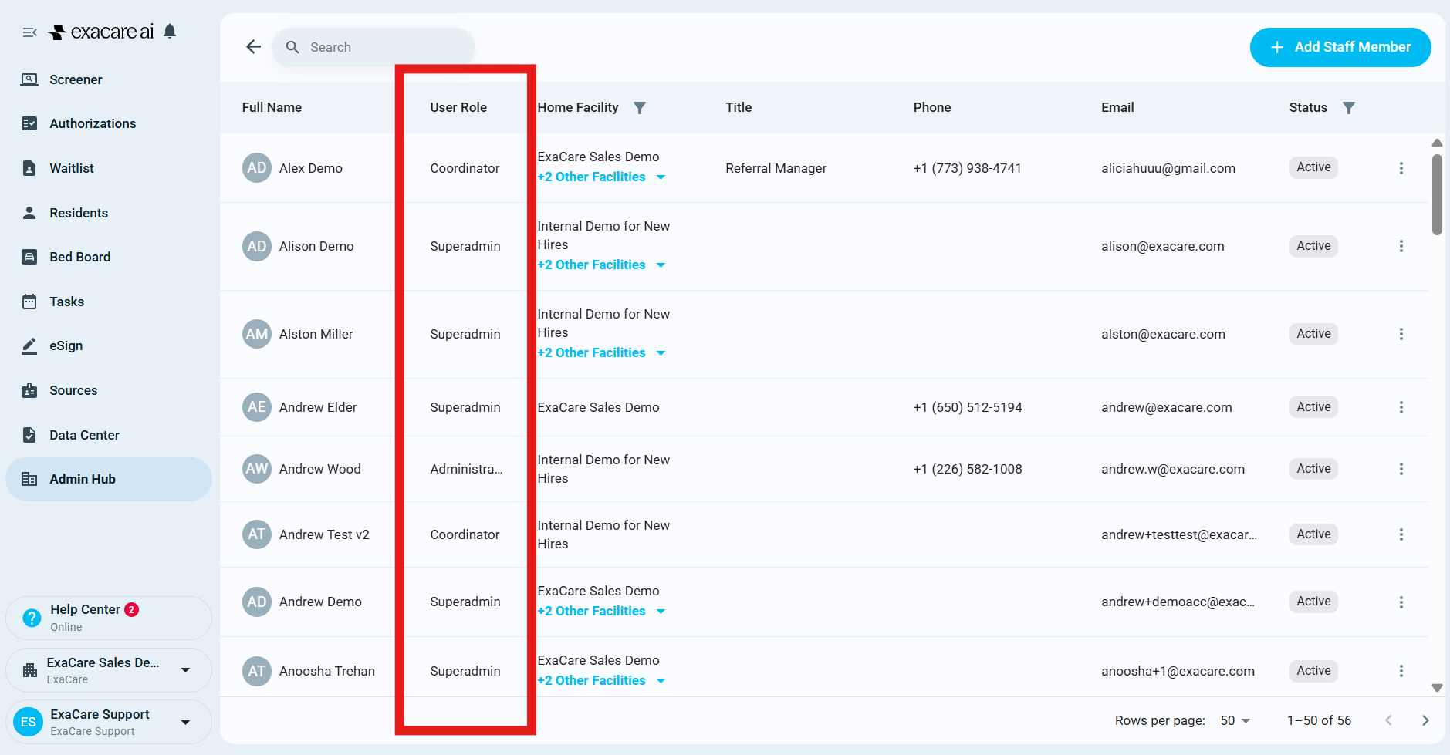Click Referral Manager title cell

(776, 168)
